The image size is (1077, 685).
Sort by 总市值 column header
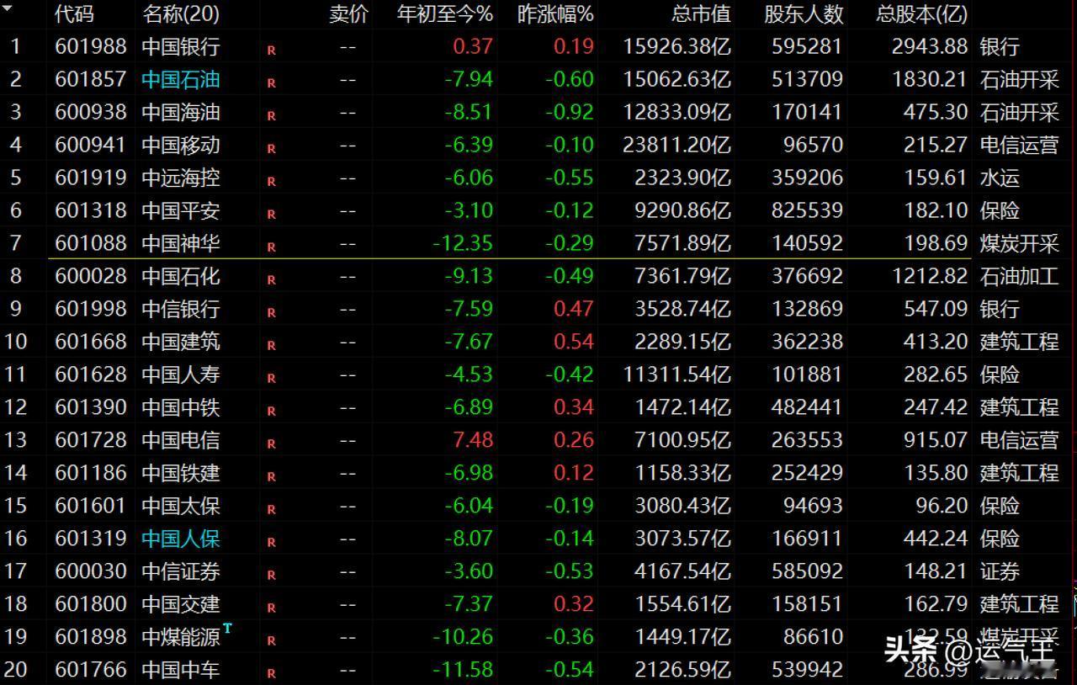click(702, 14)
